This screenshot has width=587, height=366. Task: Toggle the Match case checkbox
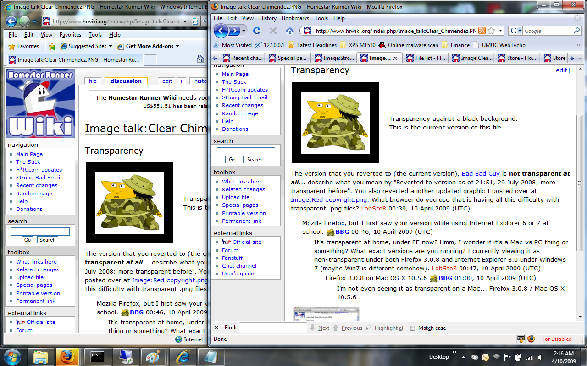click(x=413, y=328)
